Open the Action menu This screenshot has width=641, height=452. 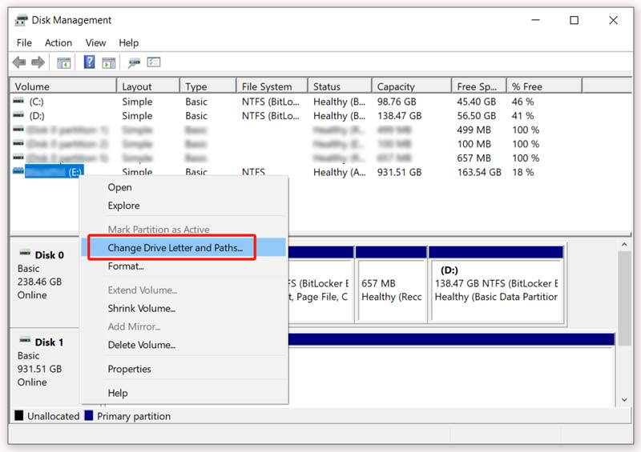point(58,42)
